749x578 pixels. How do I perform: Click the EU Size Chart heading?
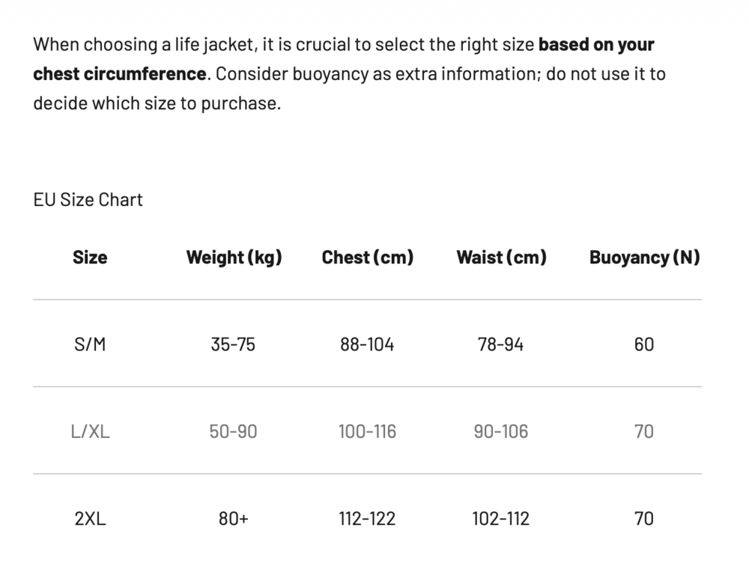click(88, 200)
